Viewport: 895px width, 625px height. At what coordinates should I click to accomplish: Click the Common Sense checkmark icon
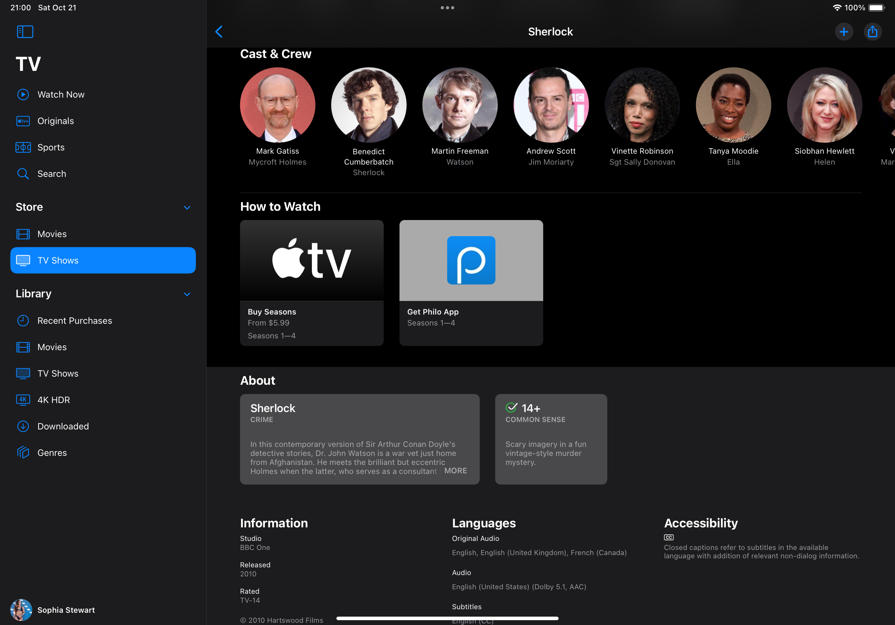511,408
